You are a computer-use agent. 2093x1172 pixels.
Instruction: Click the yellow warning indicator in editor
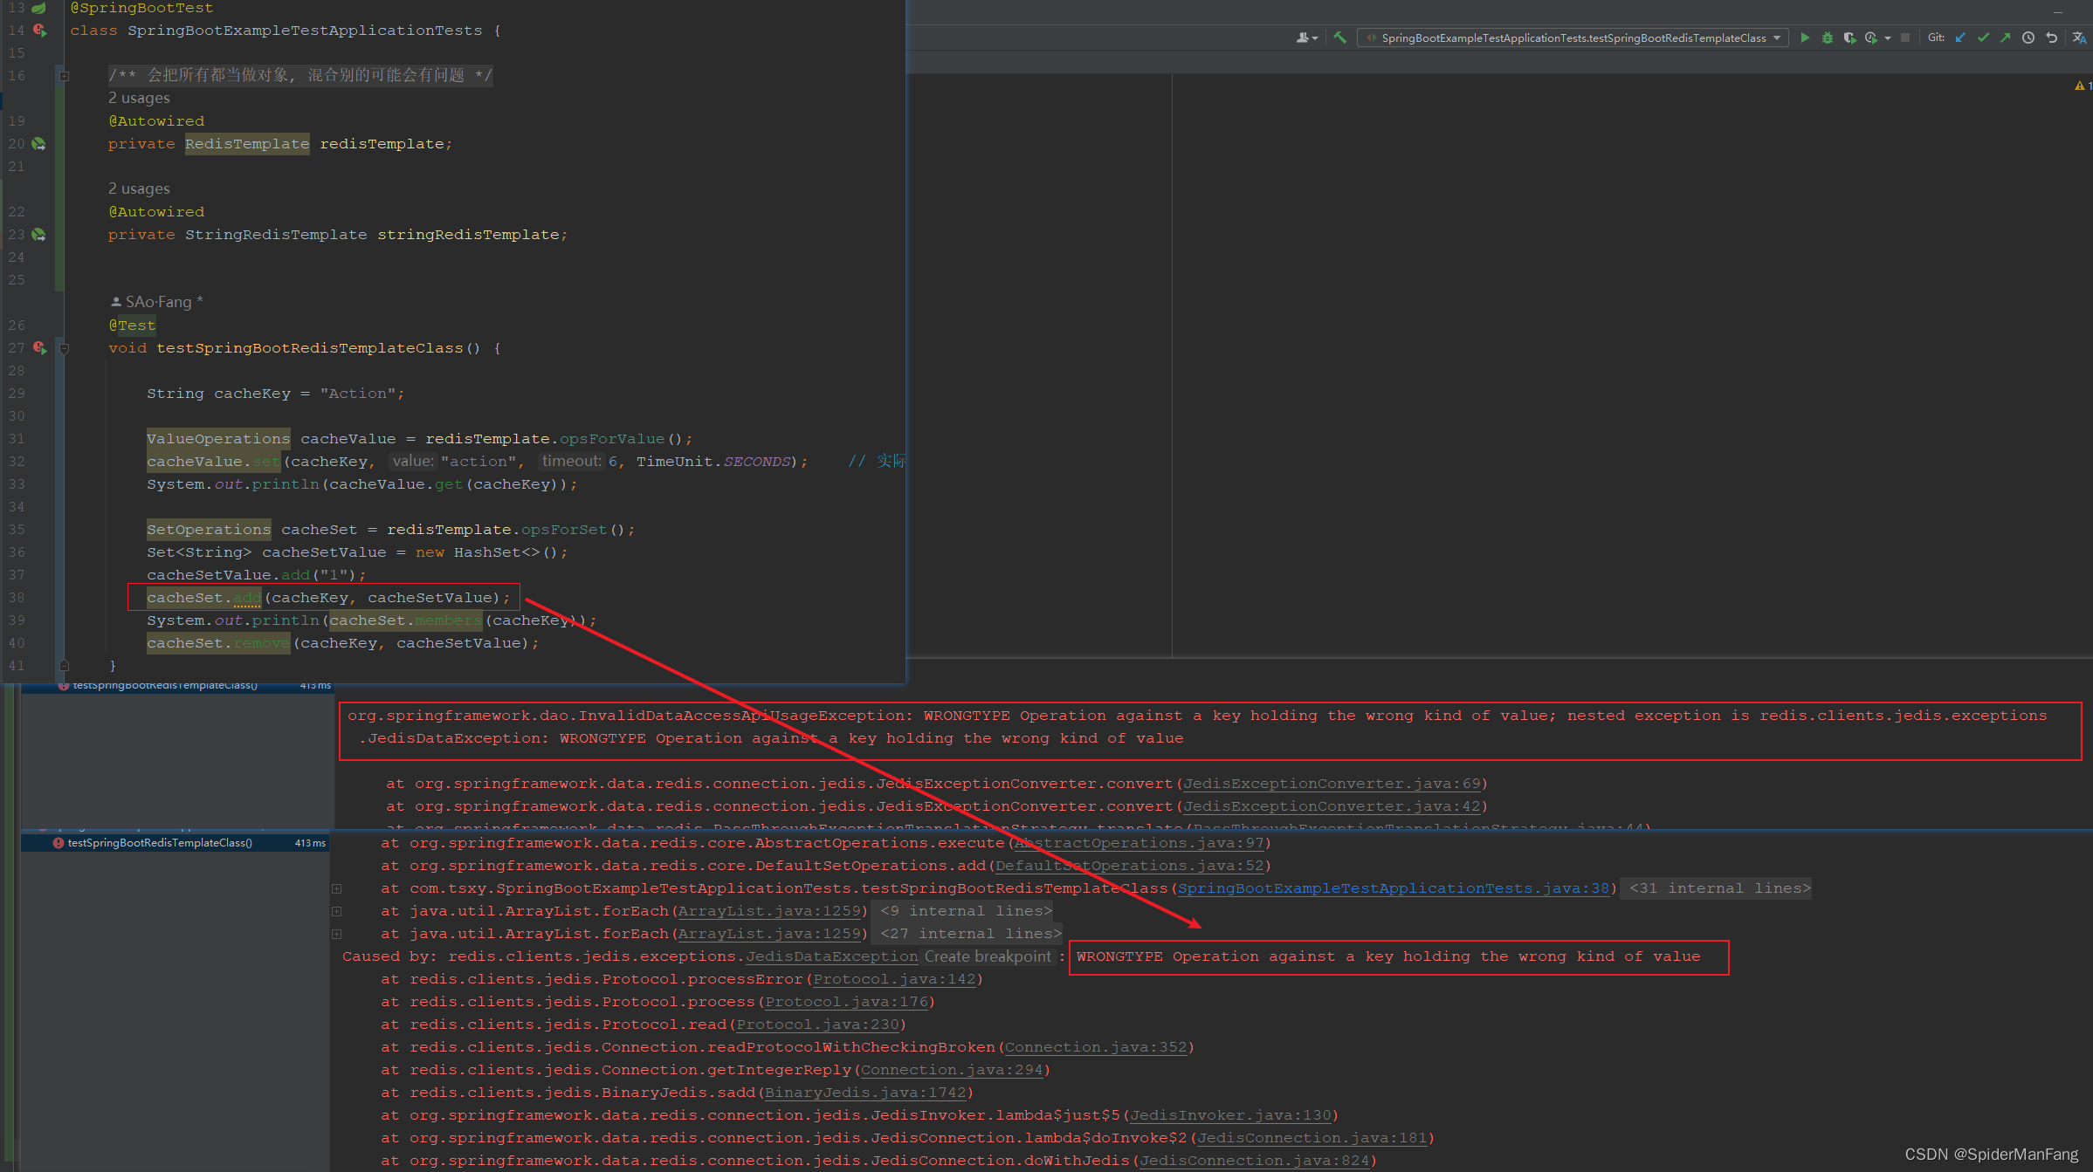(2081, 86)
